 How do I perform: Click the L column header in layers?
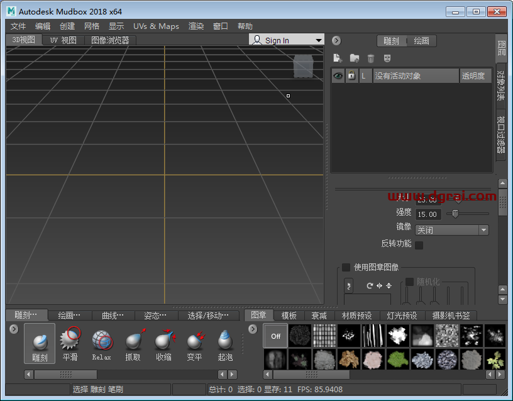coord(365,76)
